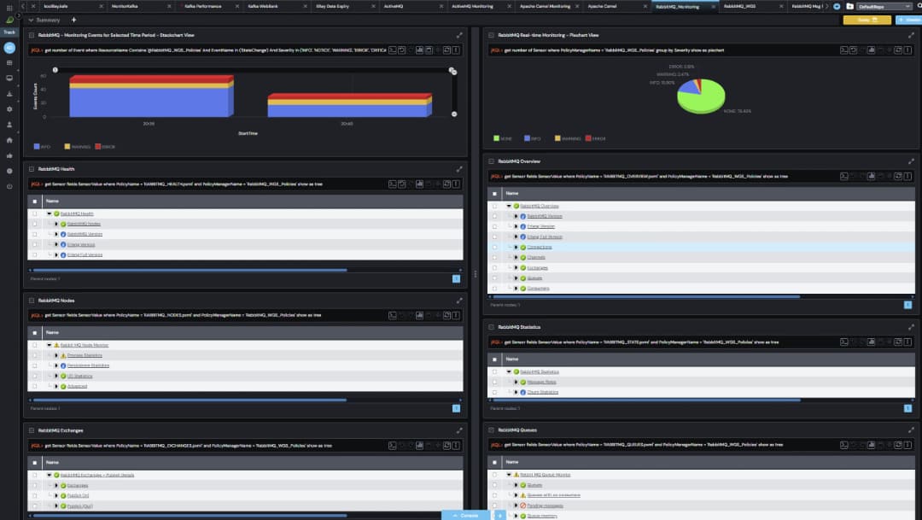The image size is (922, 520).
Task: Select the dashboards icon in the left sidebar
Action: [9, 64]
